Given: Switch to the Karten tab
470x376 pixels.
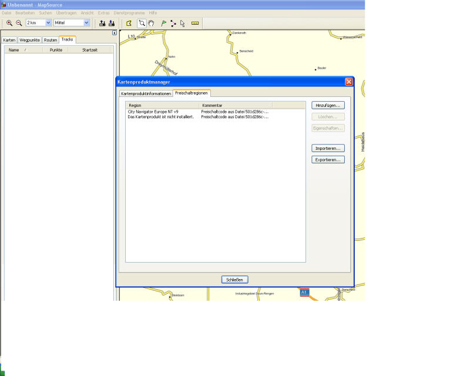Looking at the screenshot, I should tap(9, 40).
